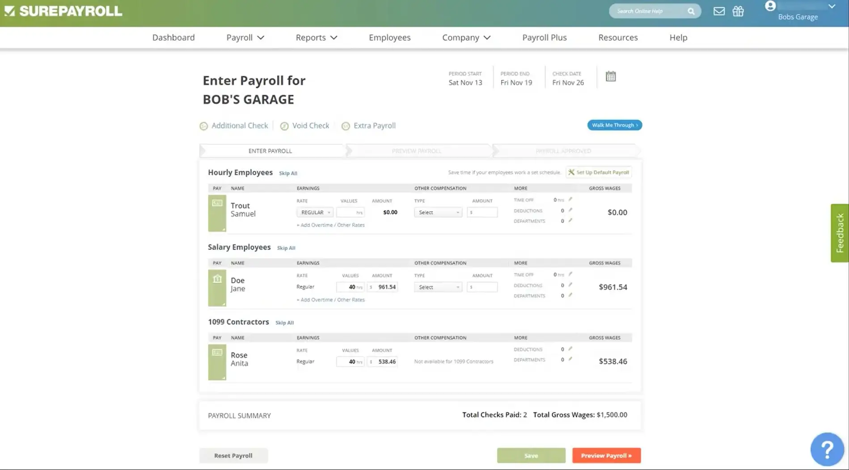Click hours field showing 40 for Jane Doe

[350, 287]
